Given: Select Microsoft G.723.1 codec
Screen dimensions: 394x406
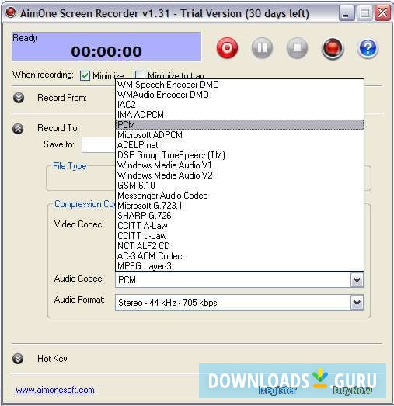Looking at the screenshot, I should [240, 206].
